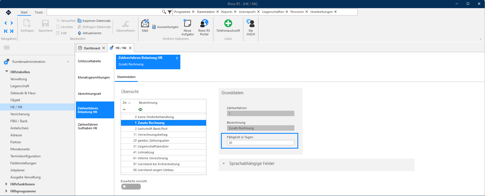The height and width of the screenshot is (196, 485).
Task: Expand the Sprachabhängige Felder section
Action: click(224, 163)
